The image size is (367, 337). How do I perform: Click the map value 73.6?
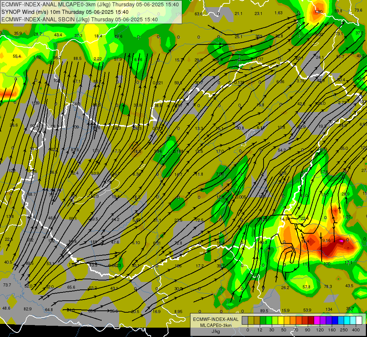[x=358, y=10]
